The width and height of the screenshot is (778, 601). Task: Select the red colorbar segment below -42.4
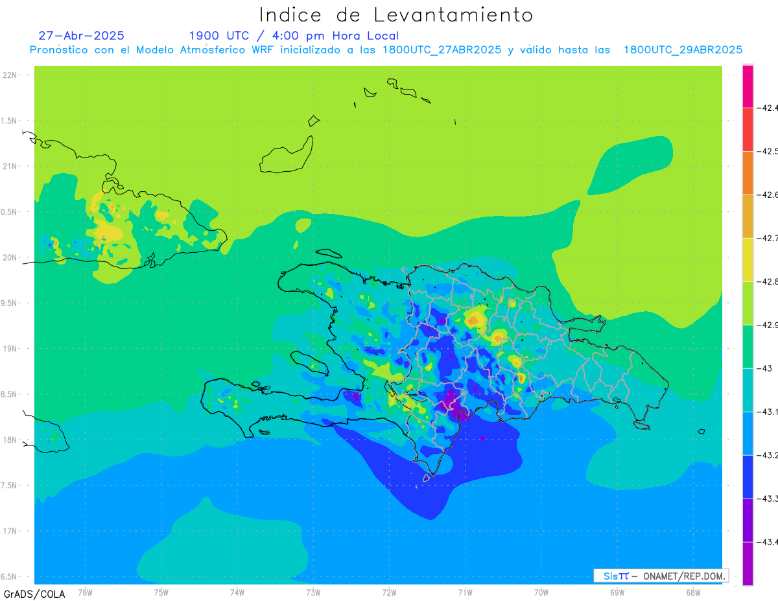748,129
